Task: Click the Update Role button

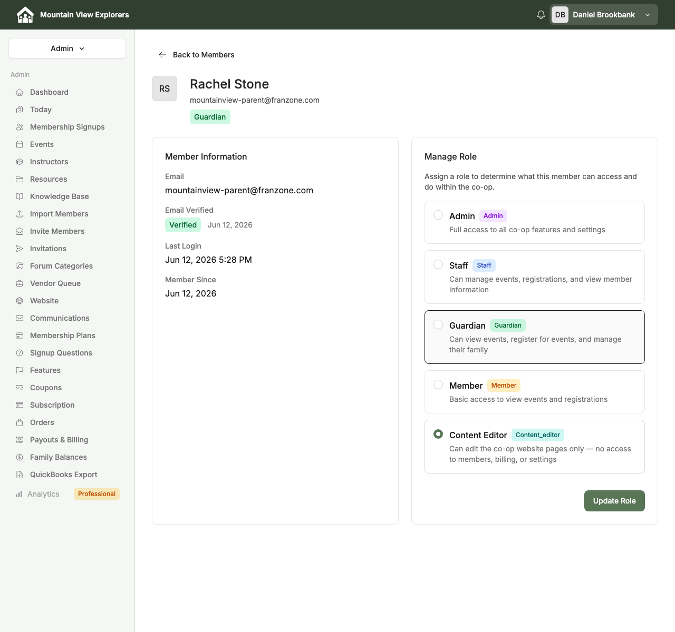Action: pos(614,501)
